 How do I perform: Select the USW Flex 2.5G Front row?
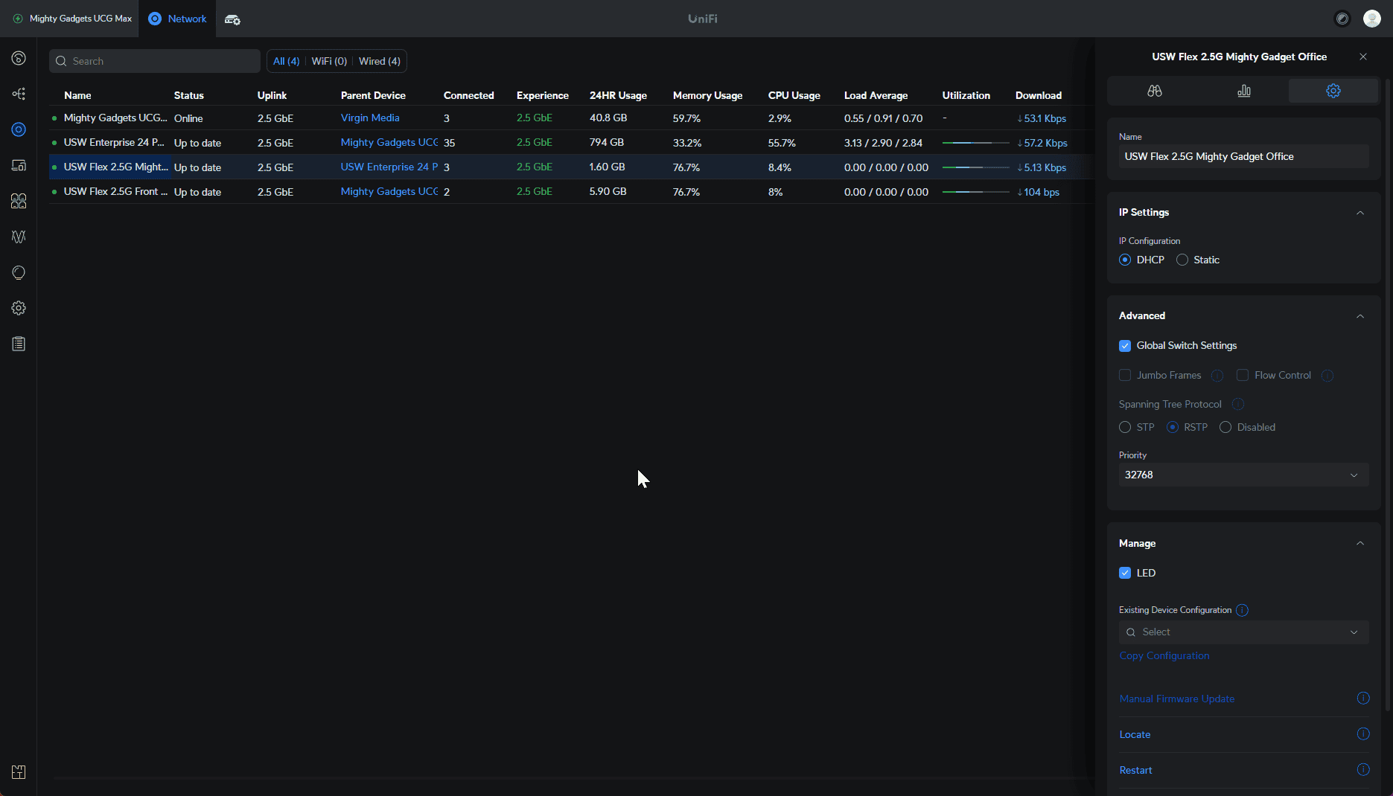coord(115,191)
